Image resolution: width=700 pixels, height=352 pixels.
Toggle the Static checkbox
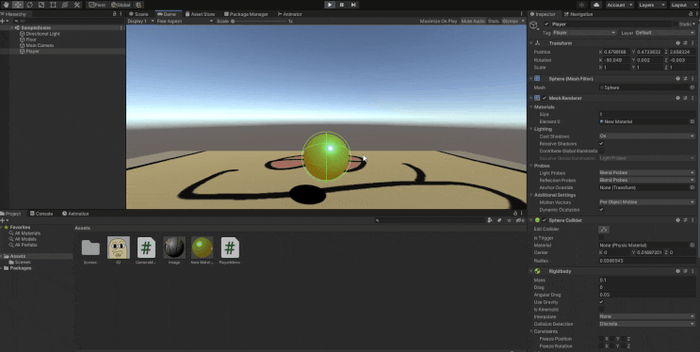click(676, 24)
